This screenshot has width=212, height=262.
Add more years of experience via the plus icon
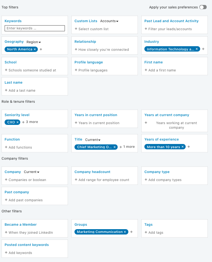(189, 147)
